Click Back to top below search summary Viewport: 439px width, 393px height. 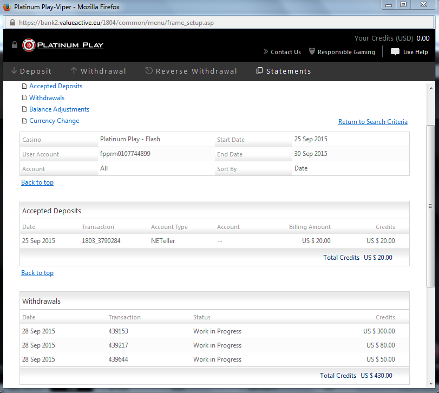[37, 182]
